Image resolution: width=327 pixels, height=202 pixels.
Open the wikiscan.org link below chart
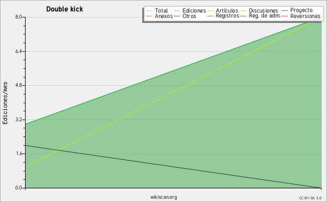[163, 197]
